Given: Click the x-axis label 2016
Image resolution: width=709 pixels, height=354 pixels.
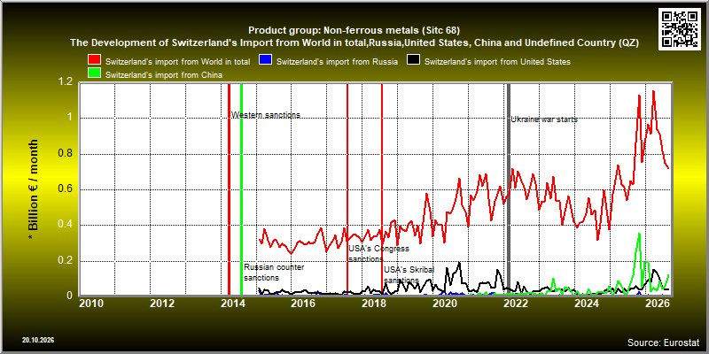Looking at the screenshot, I should (x=302, y=303).
